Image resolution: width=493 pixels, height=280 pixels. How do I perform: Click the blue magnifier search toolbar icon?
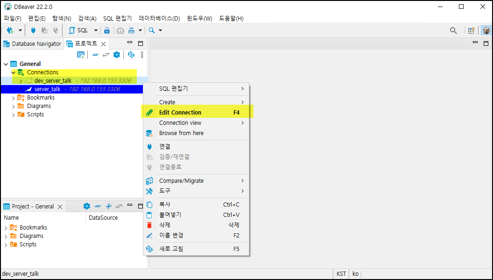pos(152,30)
